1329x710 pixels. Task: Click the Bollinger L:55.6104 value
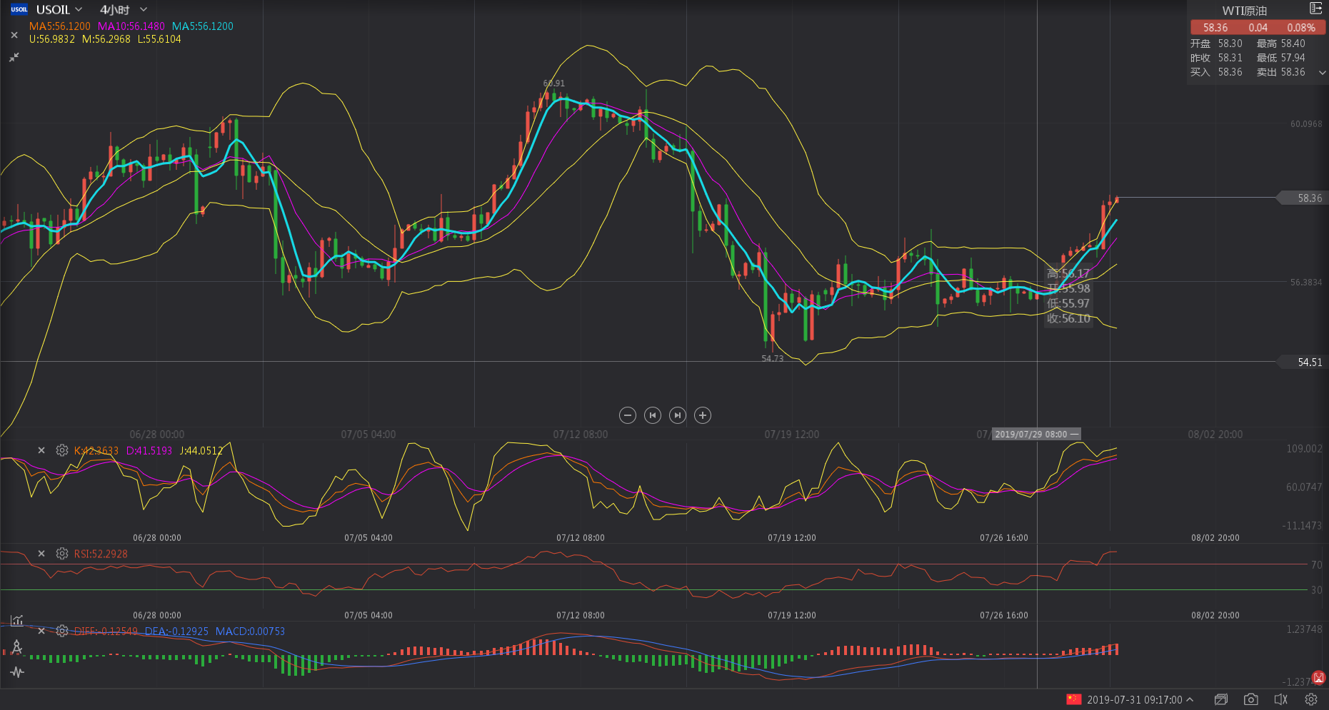pos(159,39)
